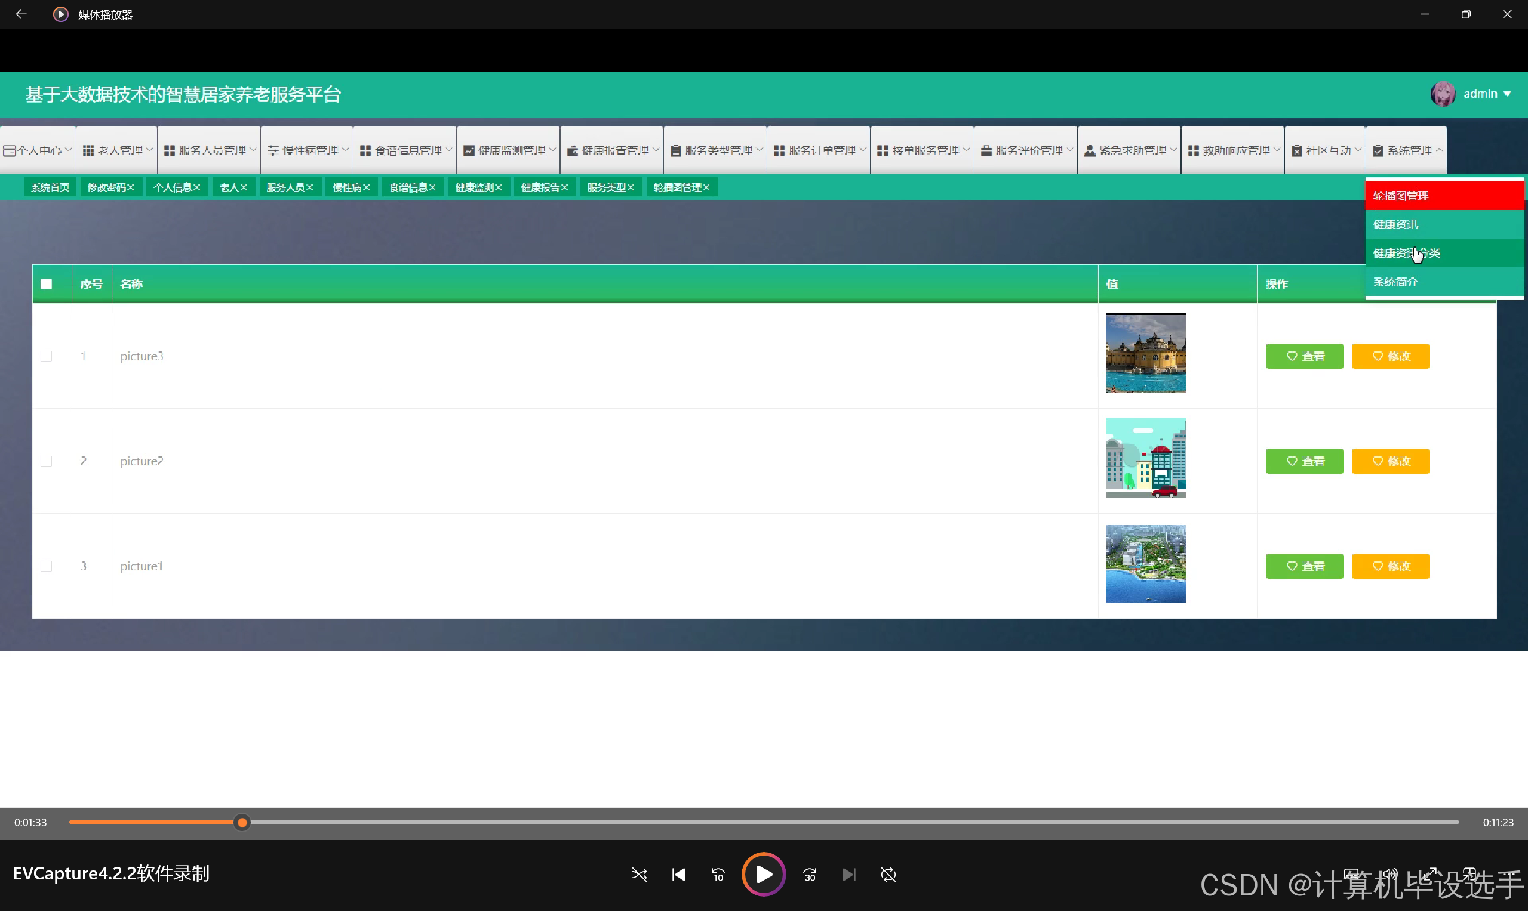The image size is (1528, 911).
Task: Skip back 10 seconds
Action: pyautogui.click(x=718, y=874)
